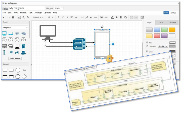The image size is (186, 114).
Task: Open the gradient direction South dropdown
Action: [x=163, y=46]
